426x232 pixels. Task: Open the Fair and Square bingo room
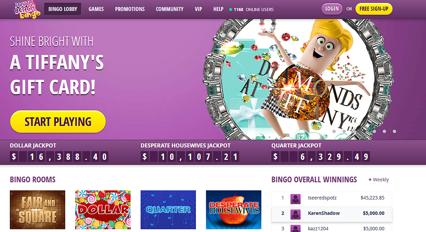pyautogui.click(x=38, y=209)
